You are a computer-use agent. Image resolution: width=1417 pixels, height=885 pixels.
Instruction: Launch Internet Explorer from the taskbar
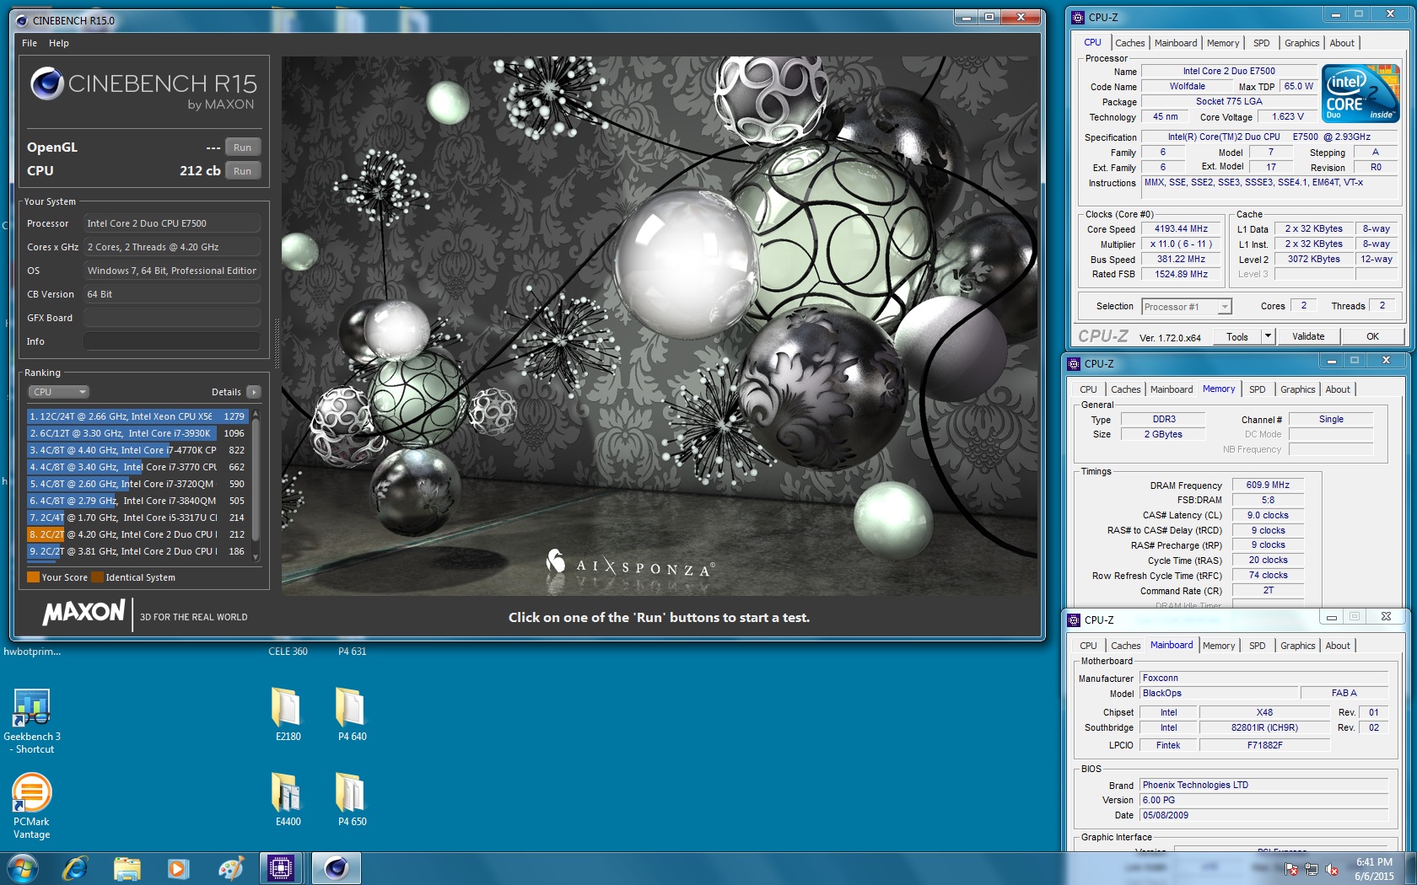pos(75,868)
